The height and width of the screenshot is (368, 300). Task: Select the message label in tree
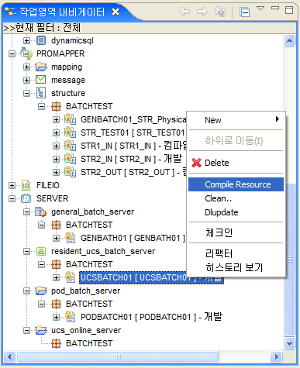pyautogui.click(x=68, y=80)
